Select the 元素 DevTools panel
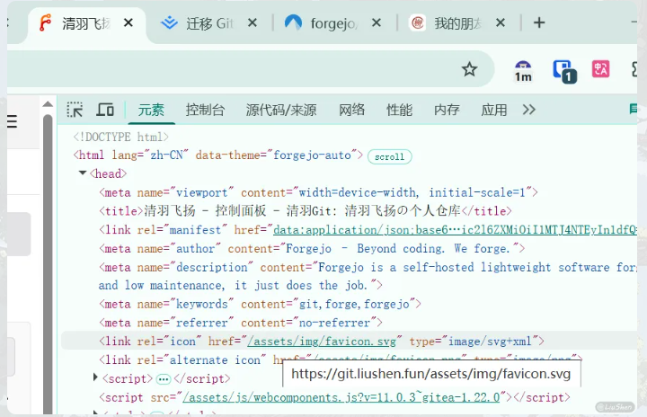647x417 pixels. pyautogui.click(x=151, y=111)
